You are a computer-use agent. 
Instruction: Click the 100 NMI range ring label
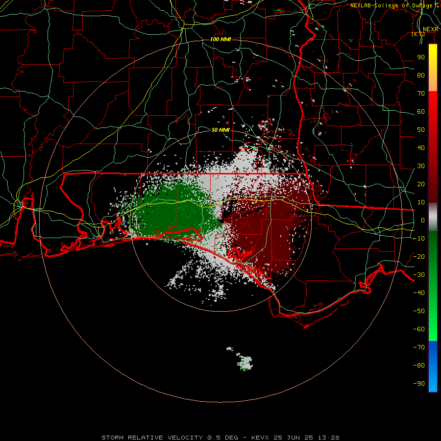pos(220,39)
